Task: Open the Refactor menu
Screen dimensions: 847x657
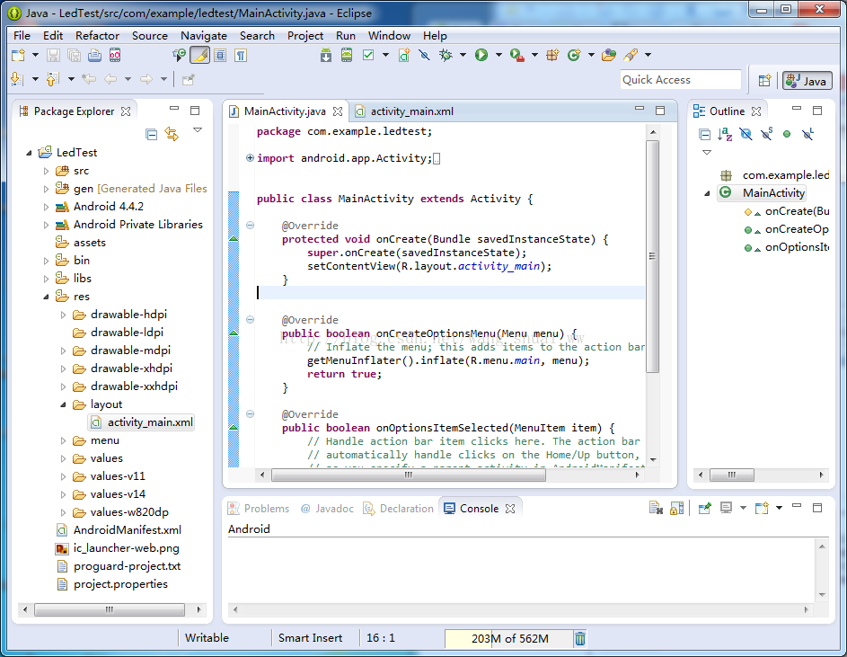Action: click(97, 36)
